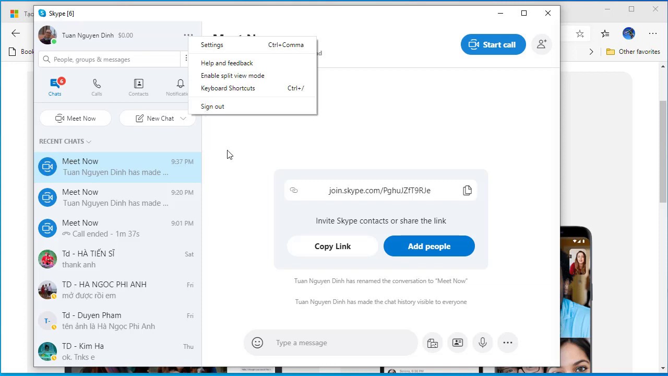Click the microphone voice message icon
Screen dimensions: 668x376
point(483,343)
